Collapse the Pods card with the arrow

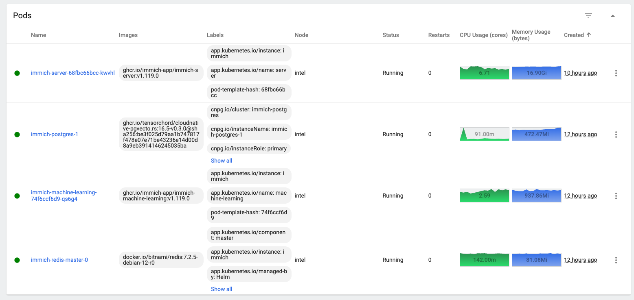click(612, 16)
